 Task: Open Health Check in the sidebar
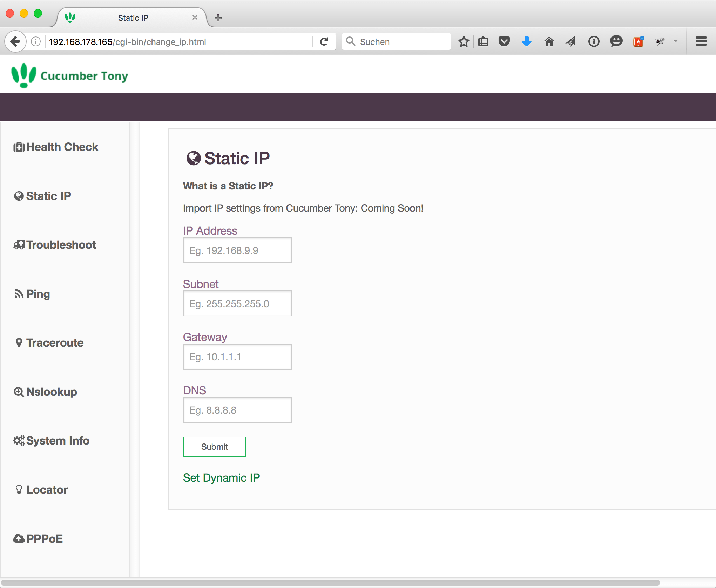click(x=56, y=147)
